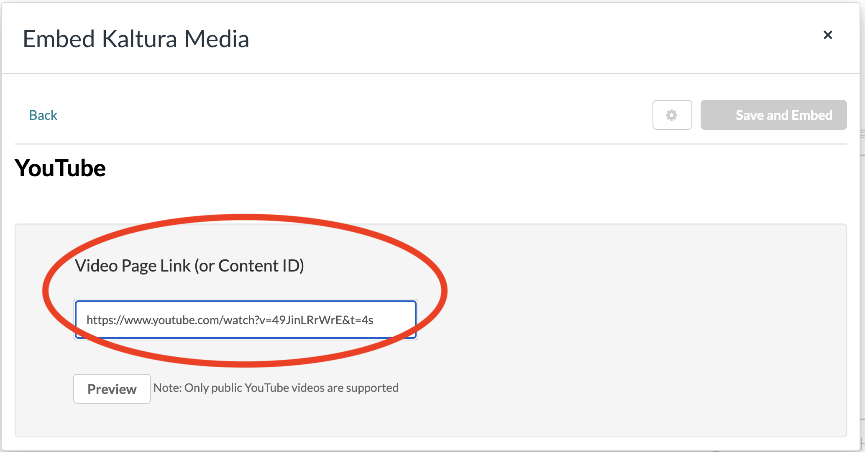This screenshot has height=452, width=865.
Task: Click the 'Embed Kaltura Media' dialog title
Action: point(136,39)
